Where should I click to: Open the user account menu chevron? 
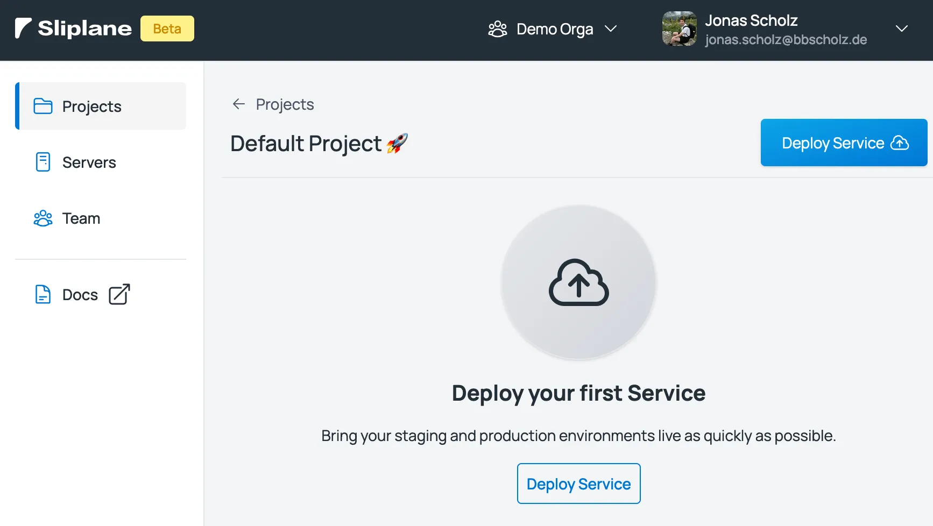coord(901,29)
